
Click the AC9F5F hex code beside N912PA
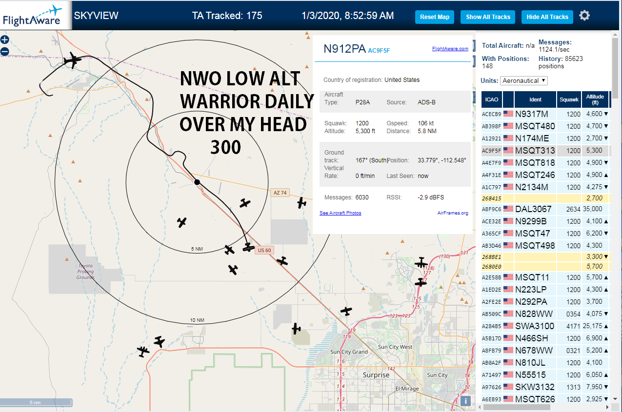(379, 50)
